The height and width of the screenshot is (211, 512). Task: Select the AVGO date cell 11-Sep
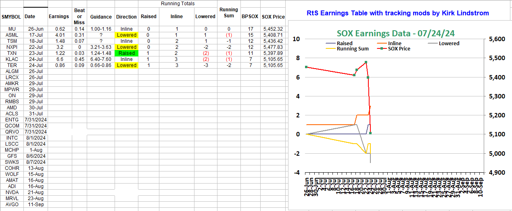click(x=36, y=205)
